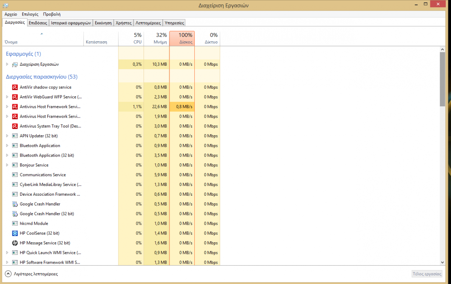This screenshot has height=284, width=451.
Task: Click the HP Quick Launch WMI Service icon
Action: point(15,253)
